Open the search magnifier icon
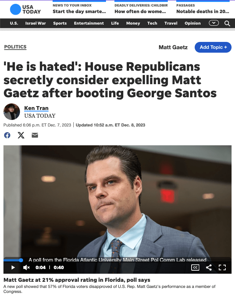235x296 pixels. 227,23
